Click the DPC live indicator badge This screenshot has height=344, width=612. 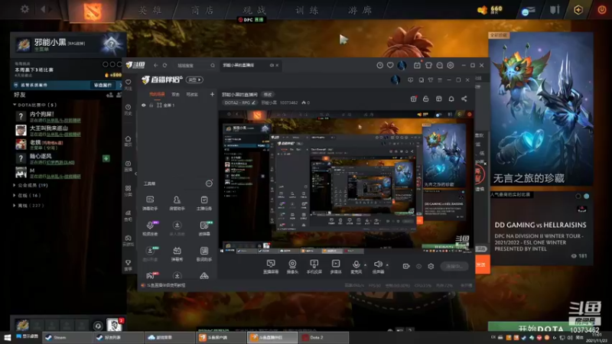pyautogui.click(x=252, y=20)
